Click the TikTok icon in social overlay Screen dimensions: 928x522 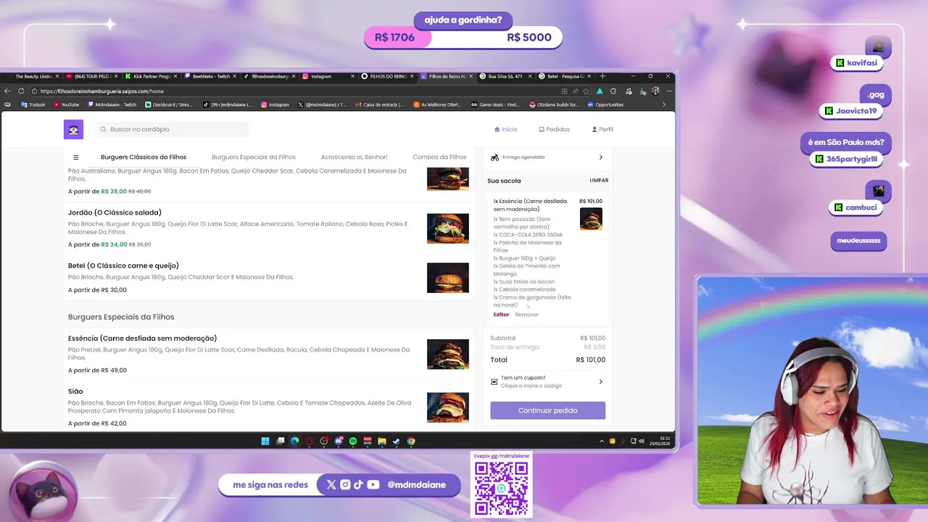(358, 485)
